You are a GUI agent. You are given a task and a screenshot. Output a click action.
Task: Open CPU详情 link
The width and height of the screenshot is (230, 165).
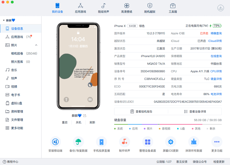[216, 71]
